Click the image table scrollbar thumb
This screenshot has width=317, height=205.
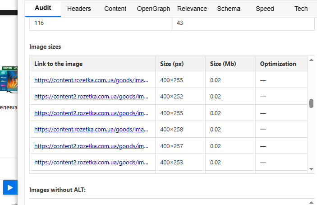click(311, 103)
